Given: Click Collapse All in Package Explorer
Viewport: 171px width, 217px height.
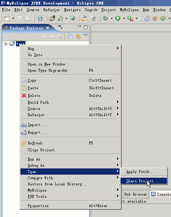Looking at the screenshot, I should click(x=70, y=37).
